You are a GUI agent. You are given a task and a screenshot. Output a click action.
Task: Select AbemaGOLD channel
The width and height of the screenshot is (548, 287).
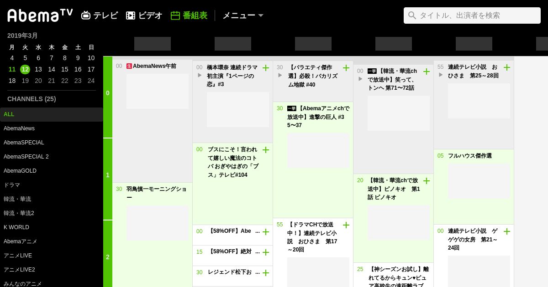52,171
